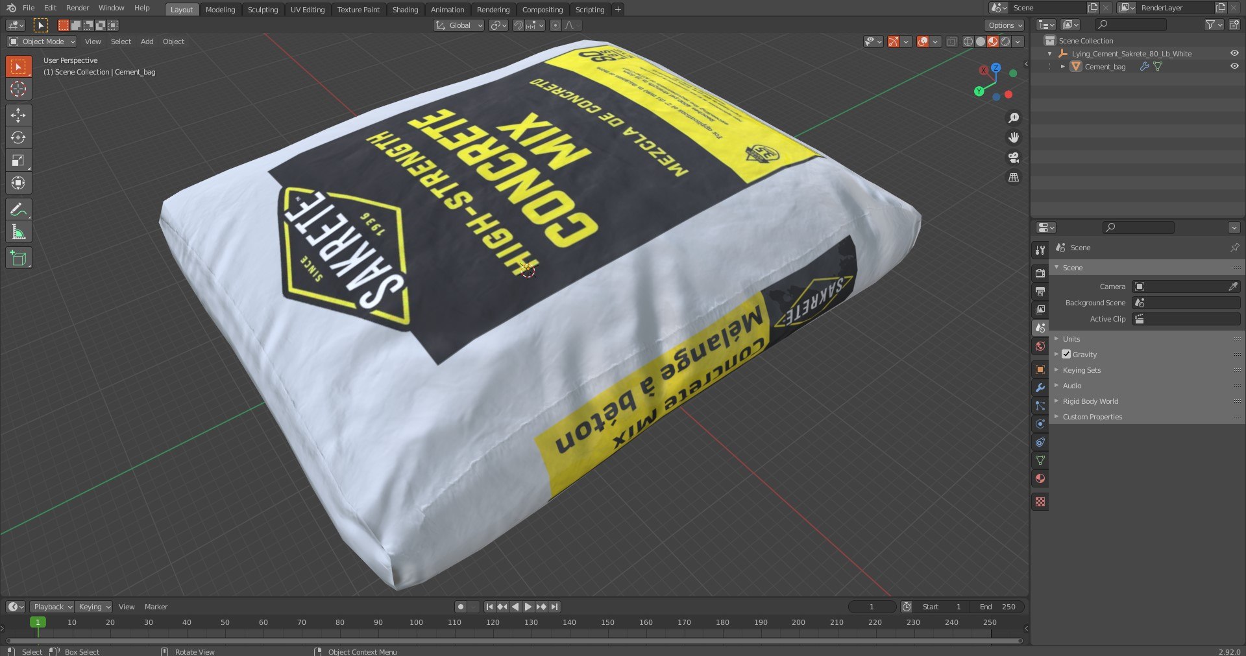Open the Render menu
The image size is (1246, 656).
[x=77, y=8]
